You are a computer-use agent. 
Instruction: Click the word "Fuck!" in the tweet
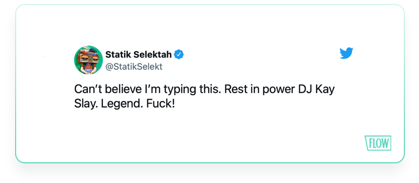[161, 104]
